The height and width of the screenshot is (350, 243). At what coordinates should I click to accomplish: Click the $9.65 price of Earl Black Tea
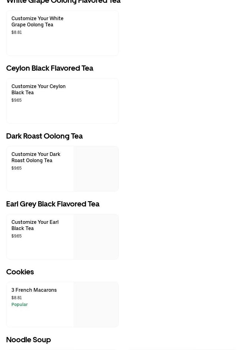coord(17,236)
